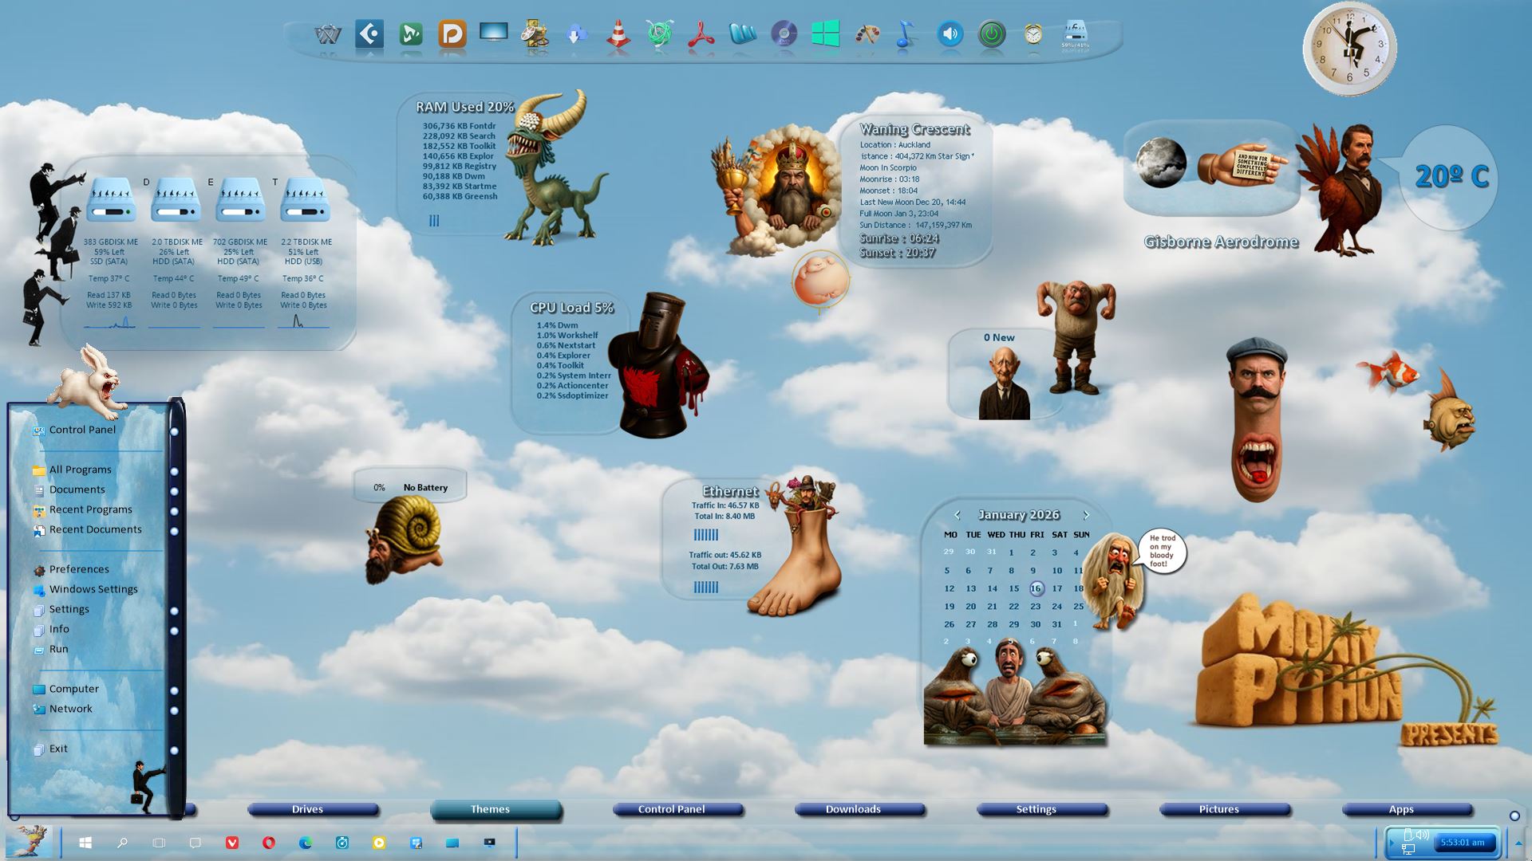Expand the All Programs submenu dot
This screenshot has height=861, width=1532.
[174, 471]
